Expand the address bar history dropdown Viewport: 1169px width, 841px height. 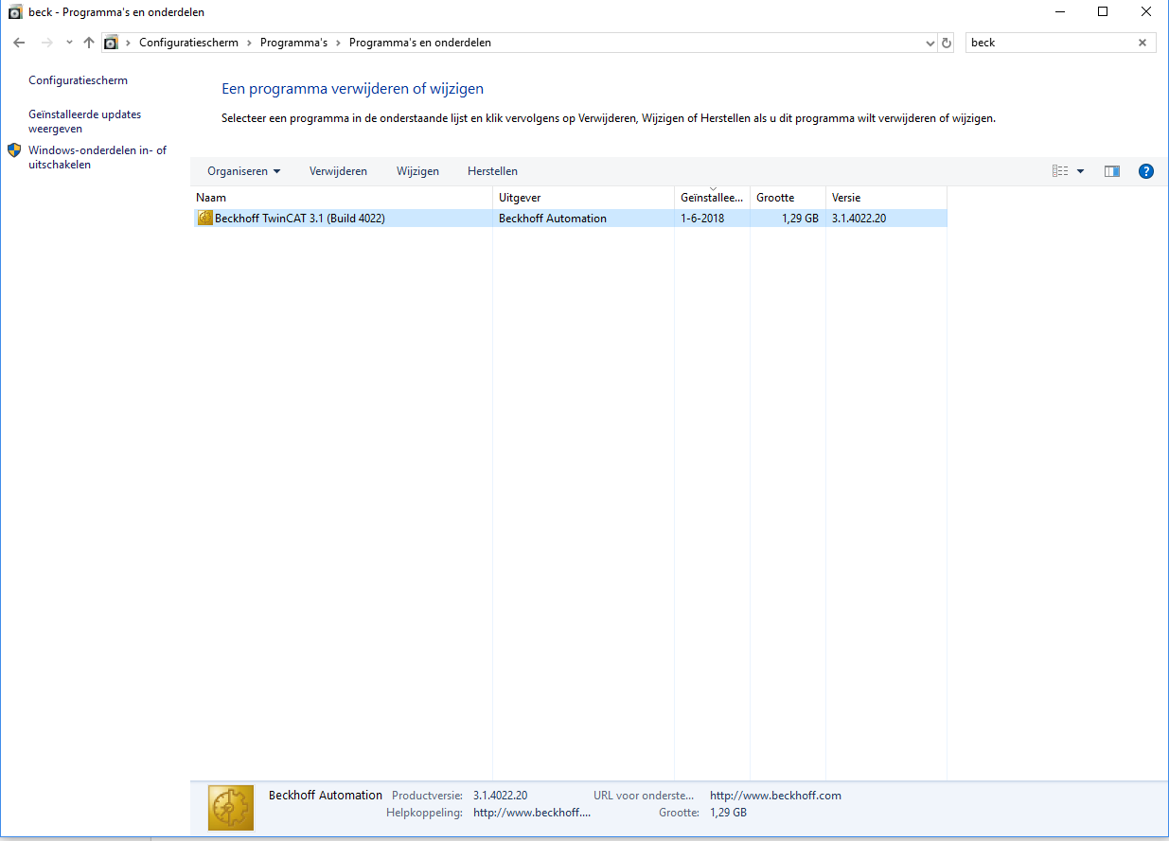[x=930, y=43]
